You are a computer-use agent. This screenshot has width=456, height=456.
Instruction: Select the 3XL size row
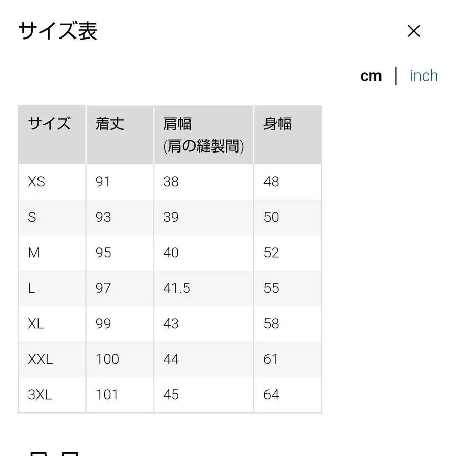click(40, 394)
